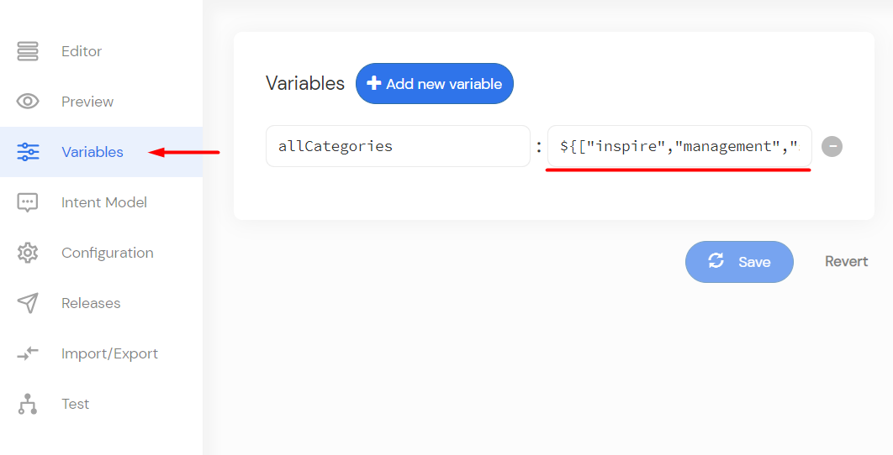893x455 pixels.
Task: Open the Editor menu item
Action: [x=82, y=51]
